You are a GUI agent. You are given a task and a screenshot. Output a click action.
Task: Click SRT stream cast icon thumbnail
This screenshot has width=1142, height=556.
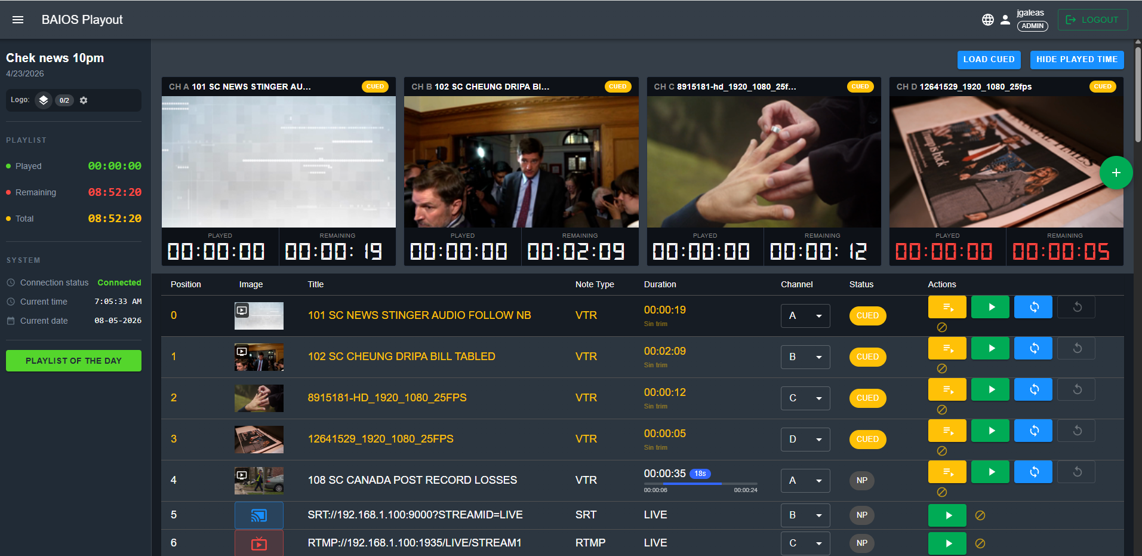pyautogui.click(x=258, y=515)
